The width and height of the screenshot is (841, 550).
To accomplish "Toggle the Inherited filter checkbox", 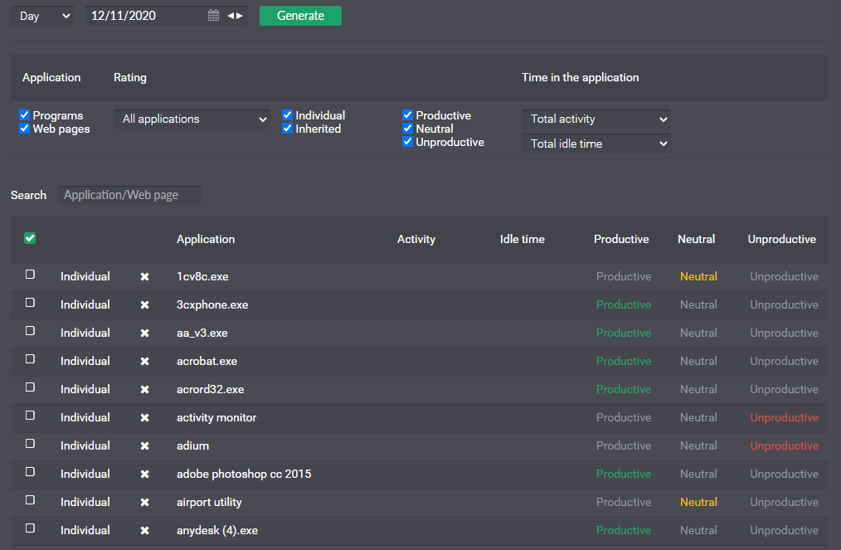I will [x=287, y=129].
